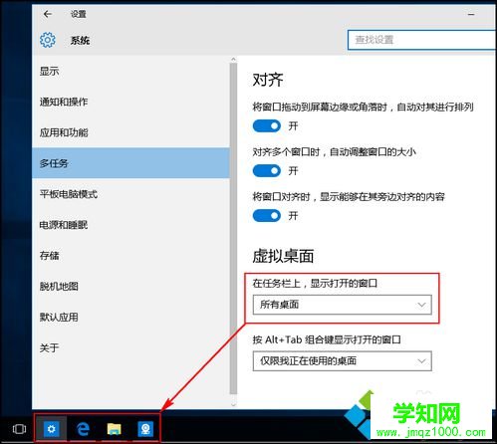497x444 pixels.
Task: Select 关于 in the sidebar
Action: (130, 348)
